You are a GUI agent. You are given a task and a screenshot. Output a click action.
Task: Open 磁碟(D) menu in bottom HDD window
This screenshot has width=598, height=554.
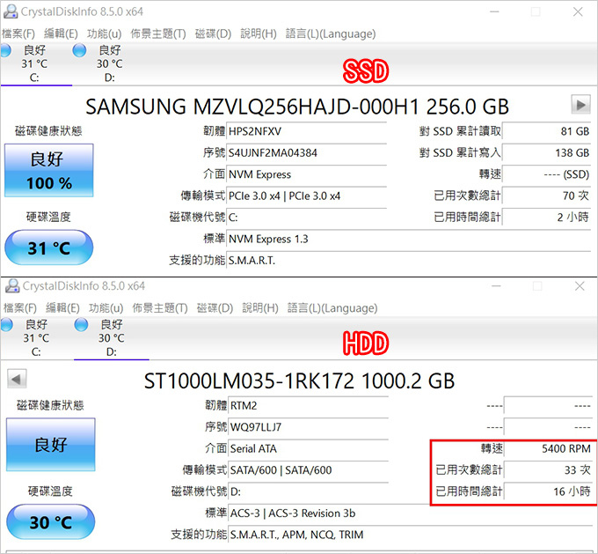click(215, 308)
